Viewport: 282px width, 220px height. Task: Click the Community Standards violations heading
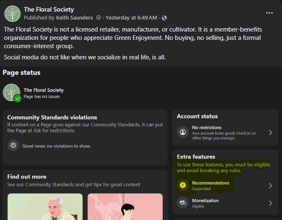pos(52,117)
